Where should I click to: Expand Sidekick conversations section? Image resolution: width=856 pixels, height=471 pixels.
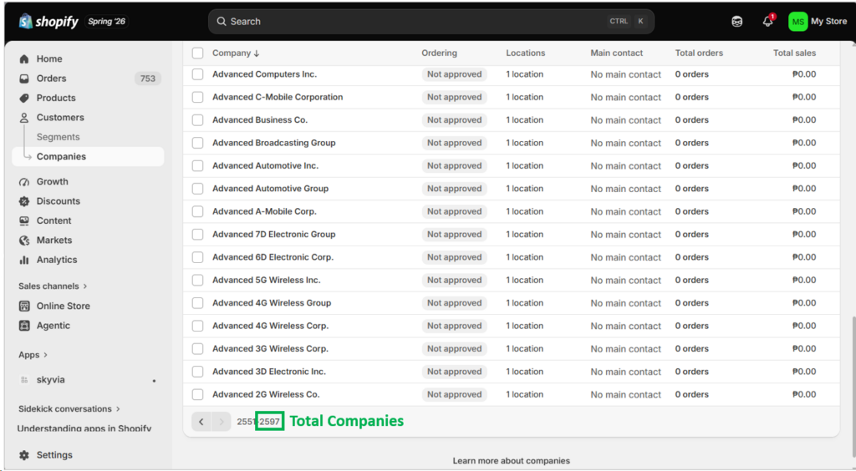[69, 409]
